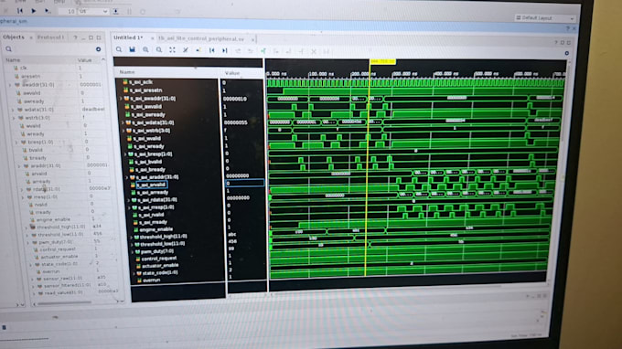
Task: Click the yellow cursor time marker
Action: 382,61
